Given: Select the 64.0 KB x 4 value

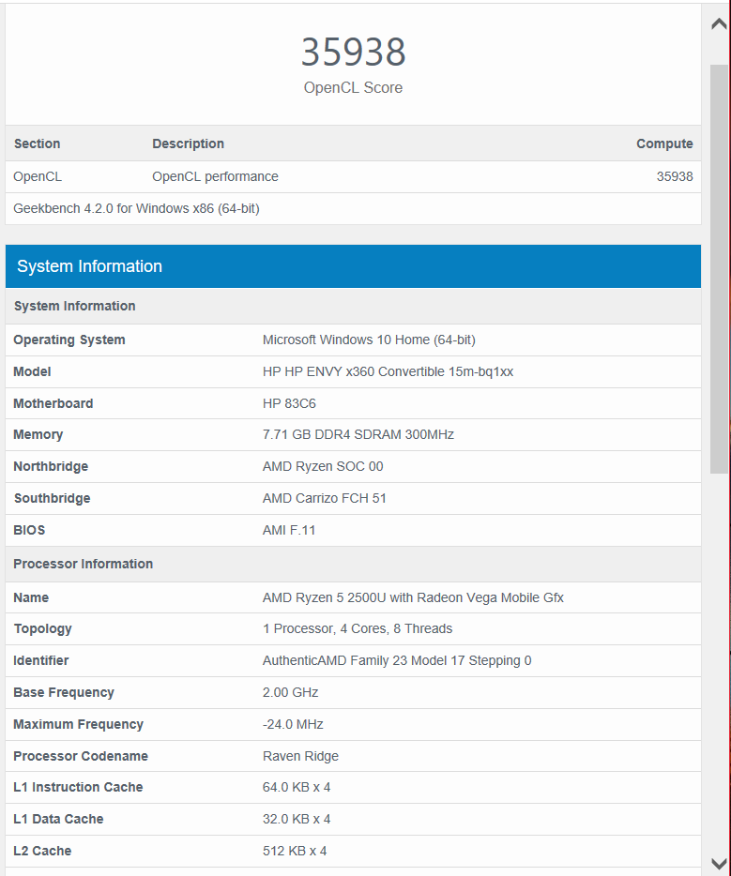Looking at the screenshot, I should coord(297,787).
